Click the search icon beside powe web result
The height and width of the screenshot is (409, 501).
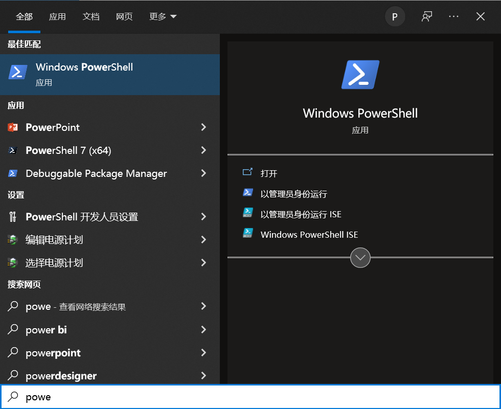[x=13, y=306]
